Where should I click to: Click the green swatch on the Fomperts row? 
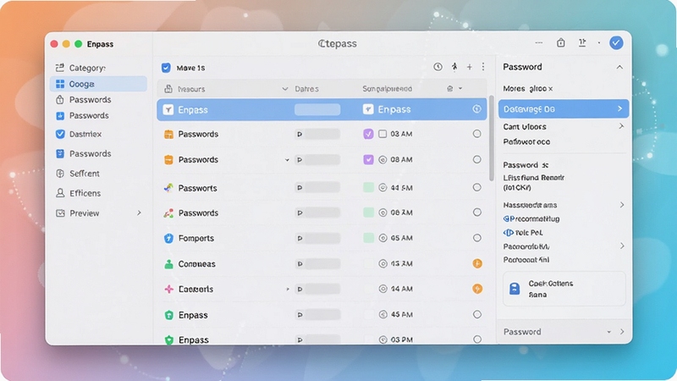point(368,238)
